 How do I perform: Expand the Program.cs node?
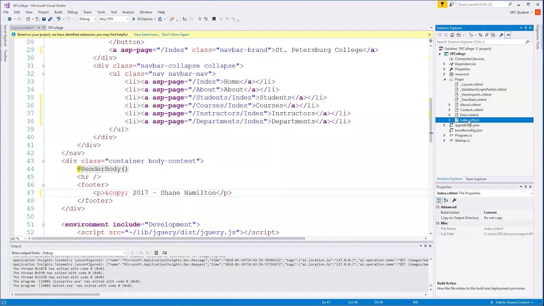(445, 136)
